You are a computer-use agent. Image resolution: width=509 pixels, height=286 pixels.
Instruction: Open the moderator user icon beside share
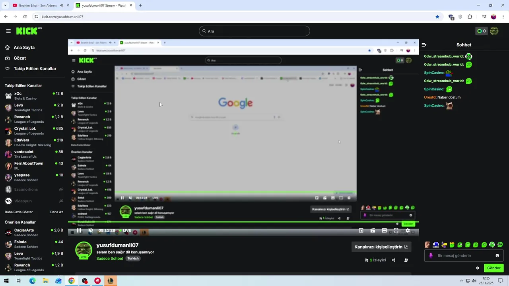pyautogui.click(x=406, y=260)
